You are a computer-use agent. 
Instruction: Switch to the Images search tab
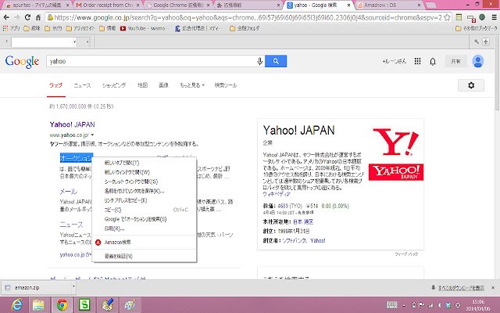[163, 85]
